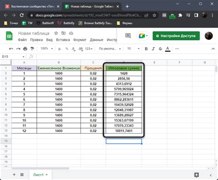The height and width of the screenshot is (180, 218).
Task: Check cloud save status icon
Action: point(71,33)
